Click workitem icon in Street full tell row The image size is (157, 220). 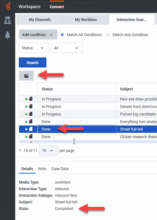tap(31, 129)
